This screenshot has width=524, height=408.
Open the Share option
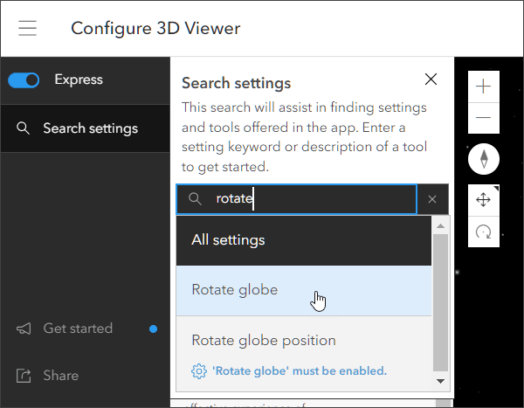point(59,376)
